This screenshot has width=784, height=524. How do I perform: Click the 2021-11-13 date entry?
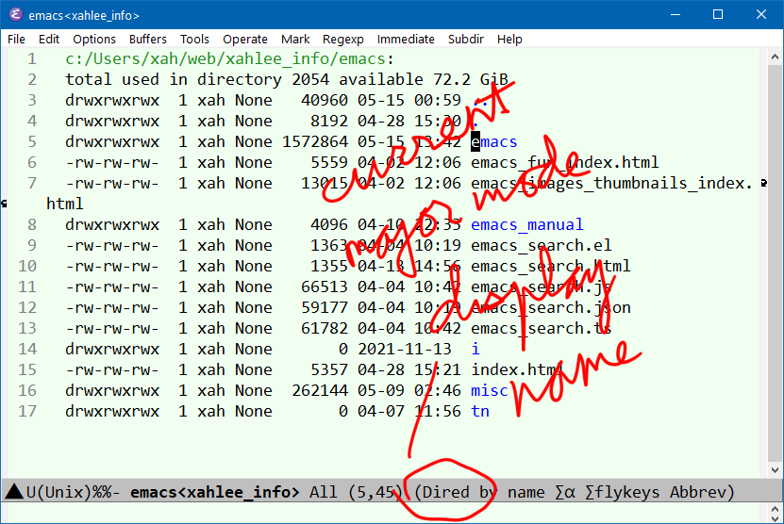[x=405, y=349]
